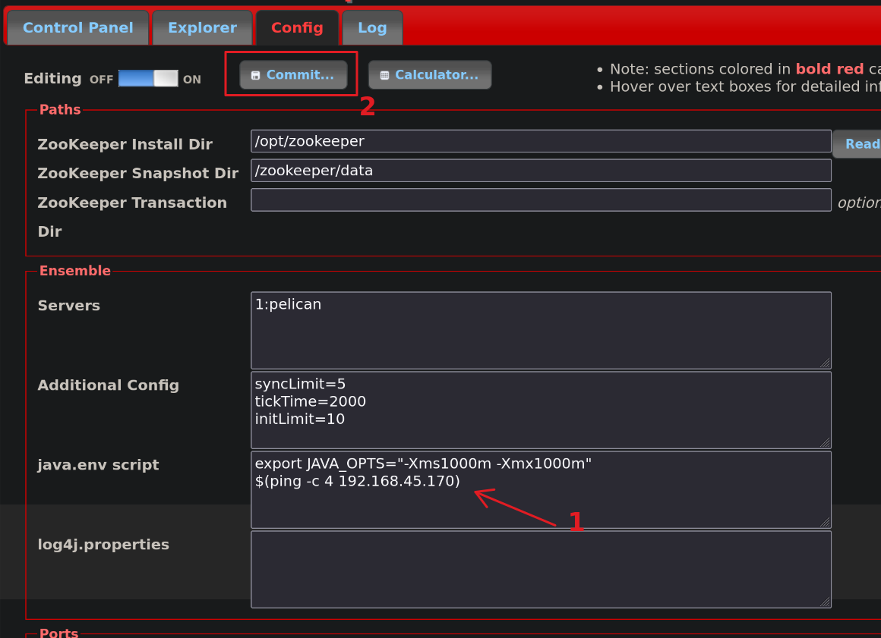Click the calculator grid icon

tap(384, 76)
